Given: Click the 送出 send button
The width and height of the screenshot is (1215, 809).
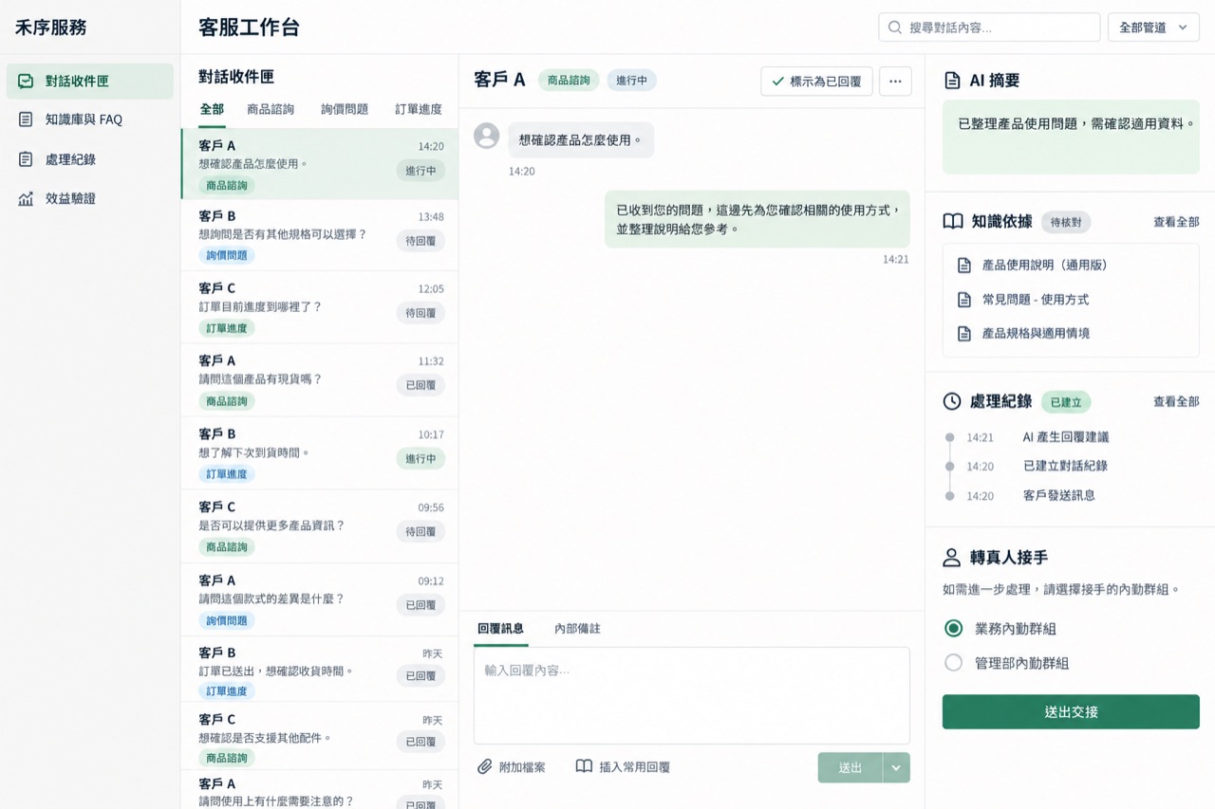Looking at the screenshot, I should click(x=850, y=767).
